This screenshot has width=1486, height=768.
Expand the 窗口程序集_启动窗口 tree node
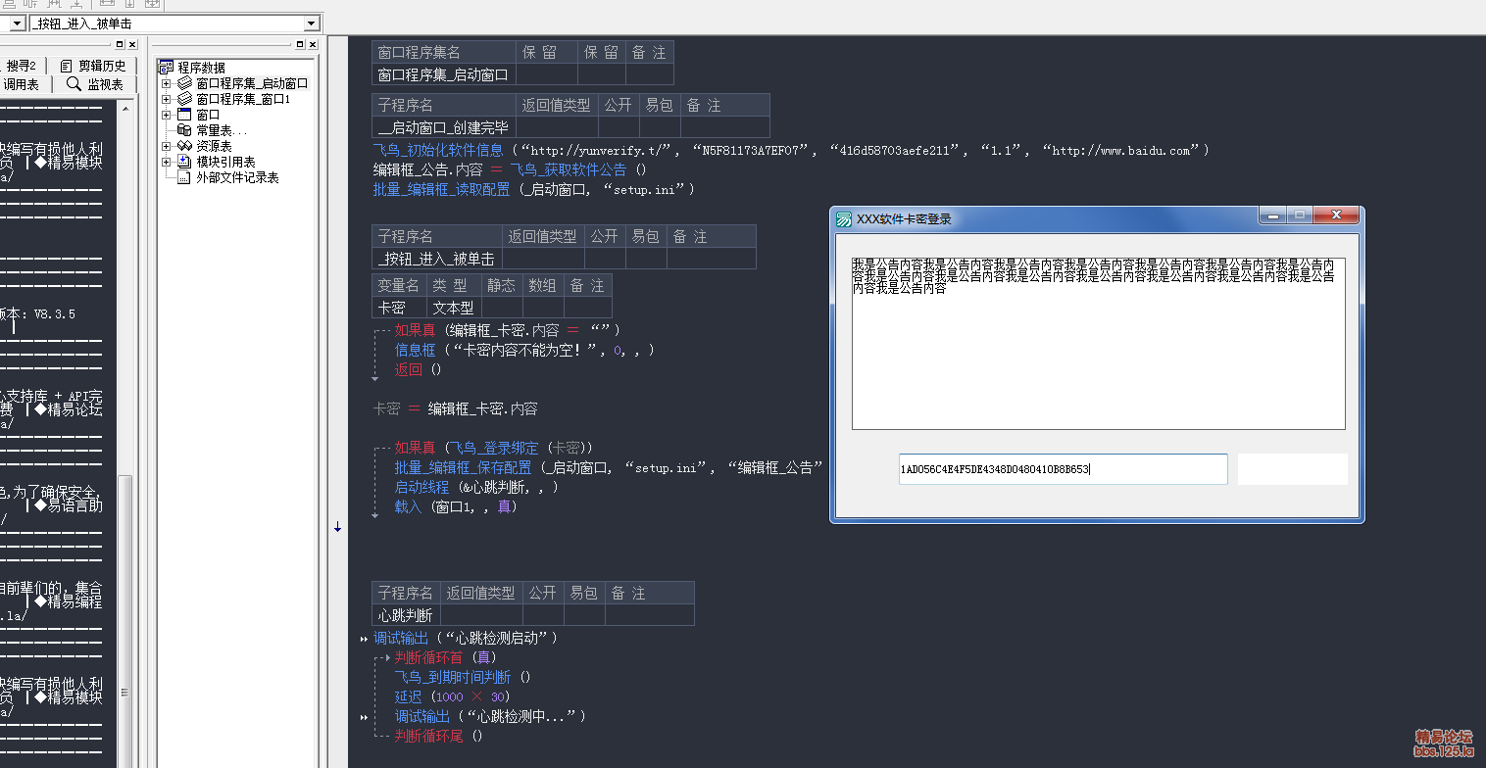(x=166, y=83)
